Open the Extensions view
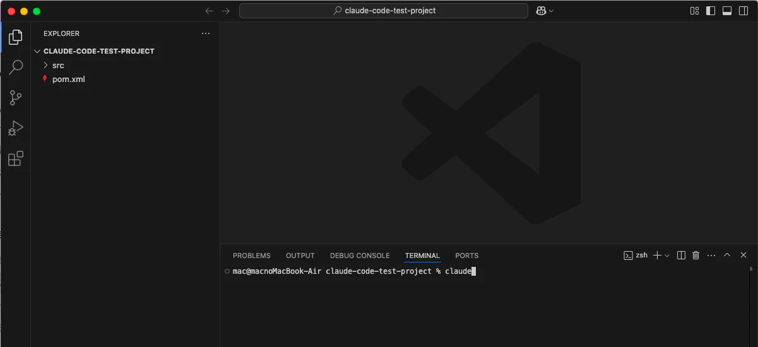Viewport: 758px width, 347px height. (x=15, y=158)
